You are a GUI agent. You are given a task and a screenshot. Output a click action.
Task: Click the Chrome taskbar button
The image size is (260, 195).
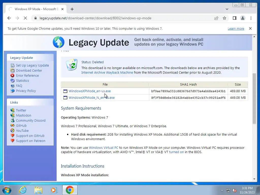click(70, 190)
